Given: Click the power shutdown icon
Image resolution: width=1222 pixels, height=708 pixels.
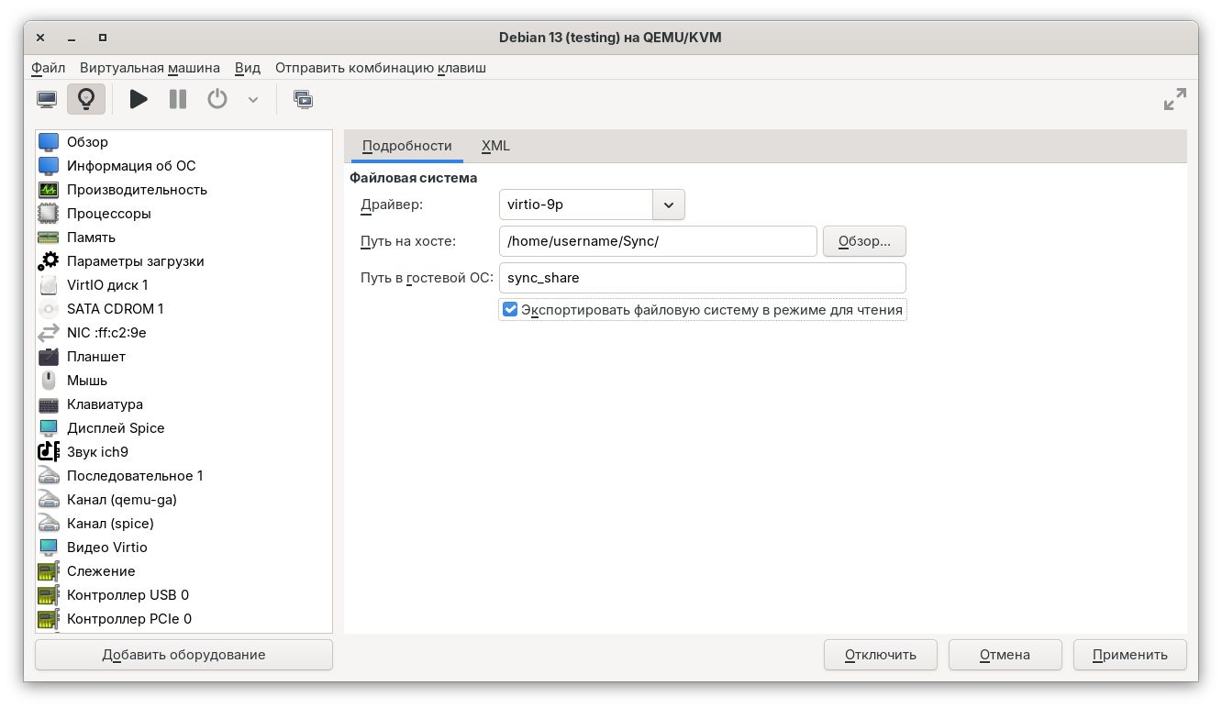Looking at the screenshot, I should 217,99.
